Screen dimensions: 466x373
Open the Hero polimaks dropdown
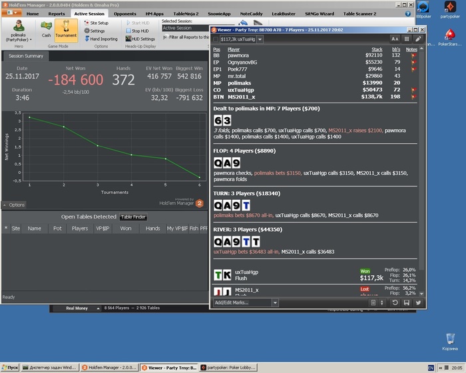click(x=19, y=32)
